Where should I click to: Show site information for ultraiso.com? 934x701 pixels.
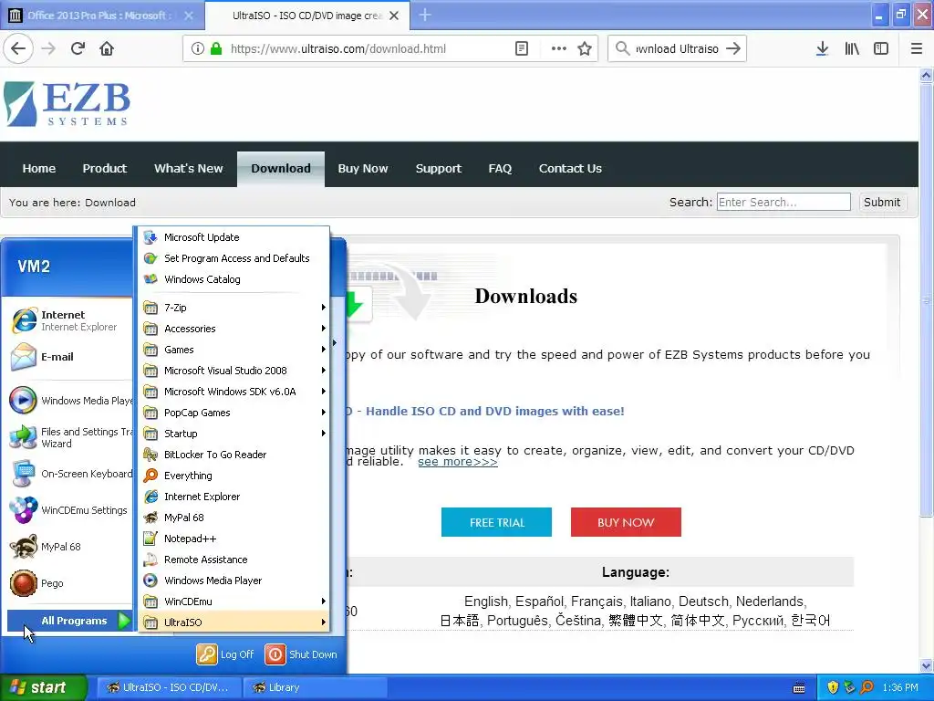198,48
